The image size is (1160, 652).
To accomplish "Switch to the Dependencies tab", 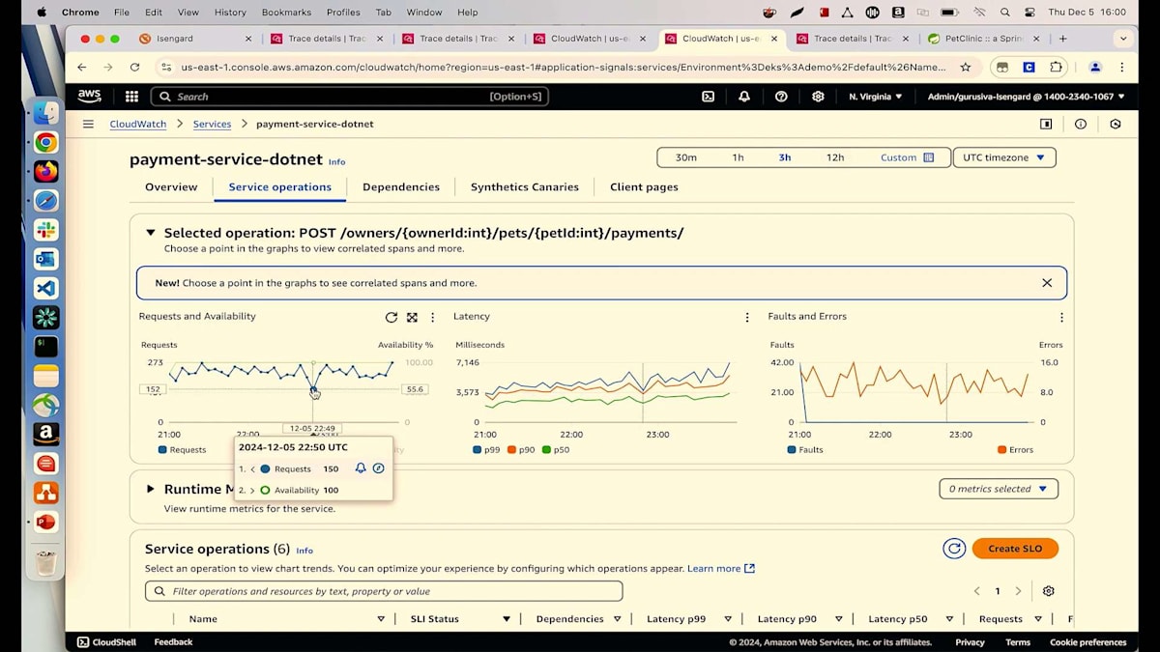I will coord(401,187).
